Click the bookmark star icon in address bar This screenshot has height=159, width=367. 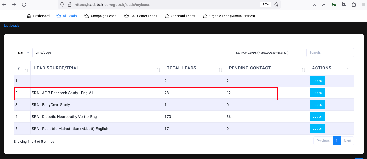click(276, 4)
